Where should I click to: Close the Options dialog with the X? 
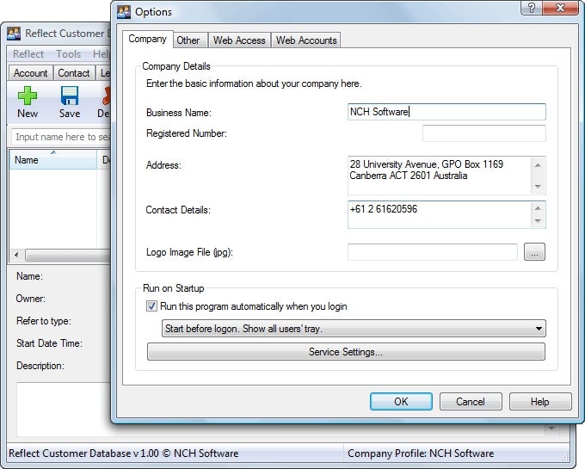tap(560, 8)
